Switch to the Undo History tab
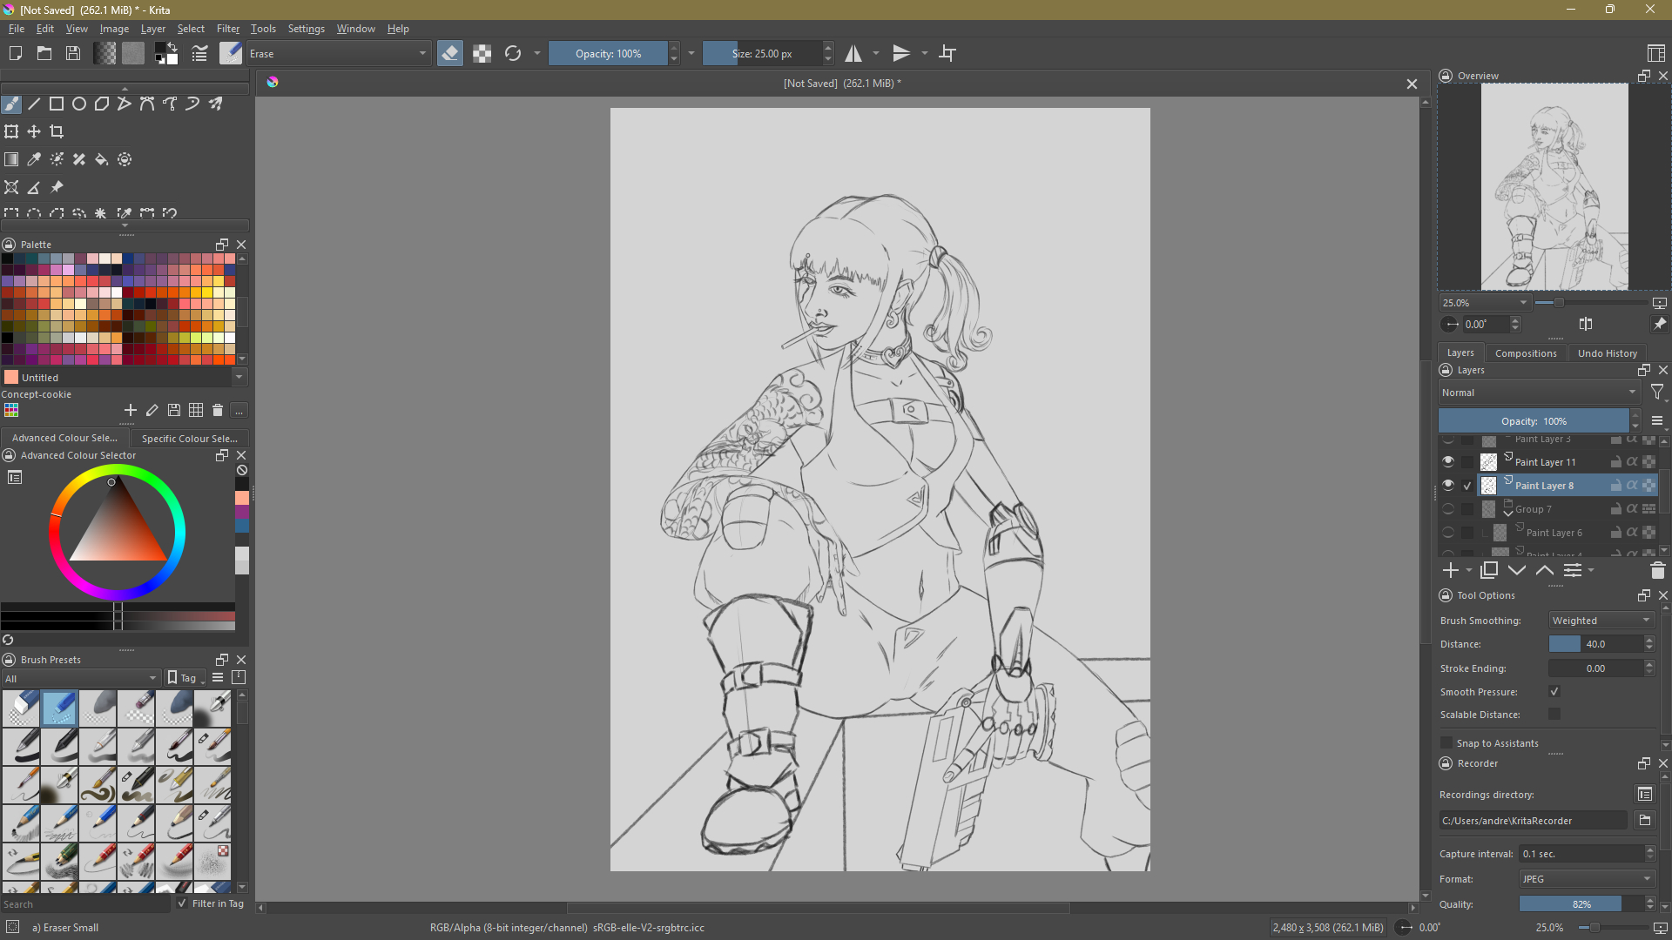 point(1607,353)
